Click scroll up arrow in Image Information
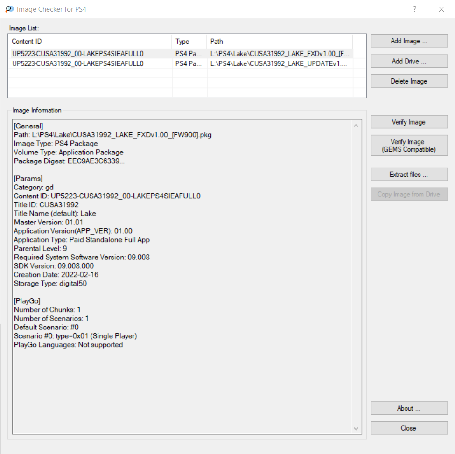The width and height of the screenshot is (455, 454). click(356, 126)
